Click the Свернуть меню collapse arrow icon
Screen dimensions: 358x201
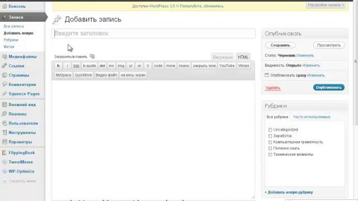coord(4,181)
